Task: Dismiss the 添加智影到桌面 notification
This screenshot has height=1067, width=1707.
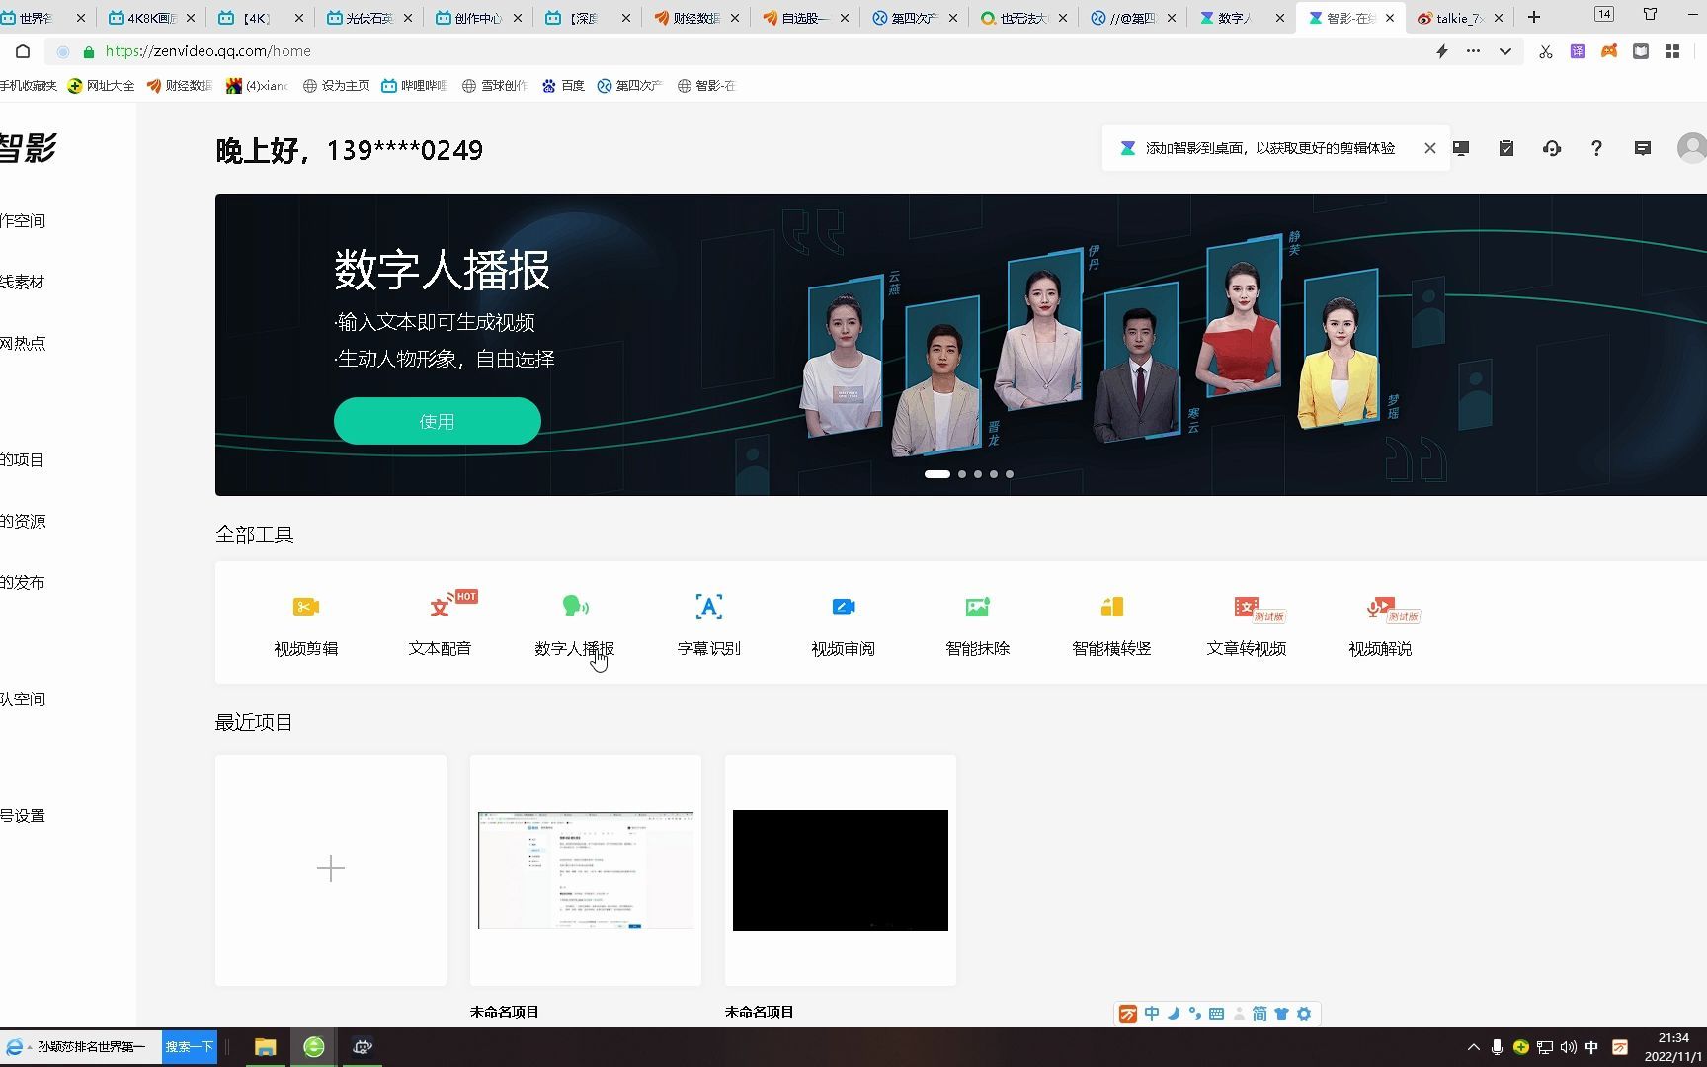Action: pos(1429,148)
